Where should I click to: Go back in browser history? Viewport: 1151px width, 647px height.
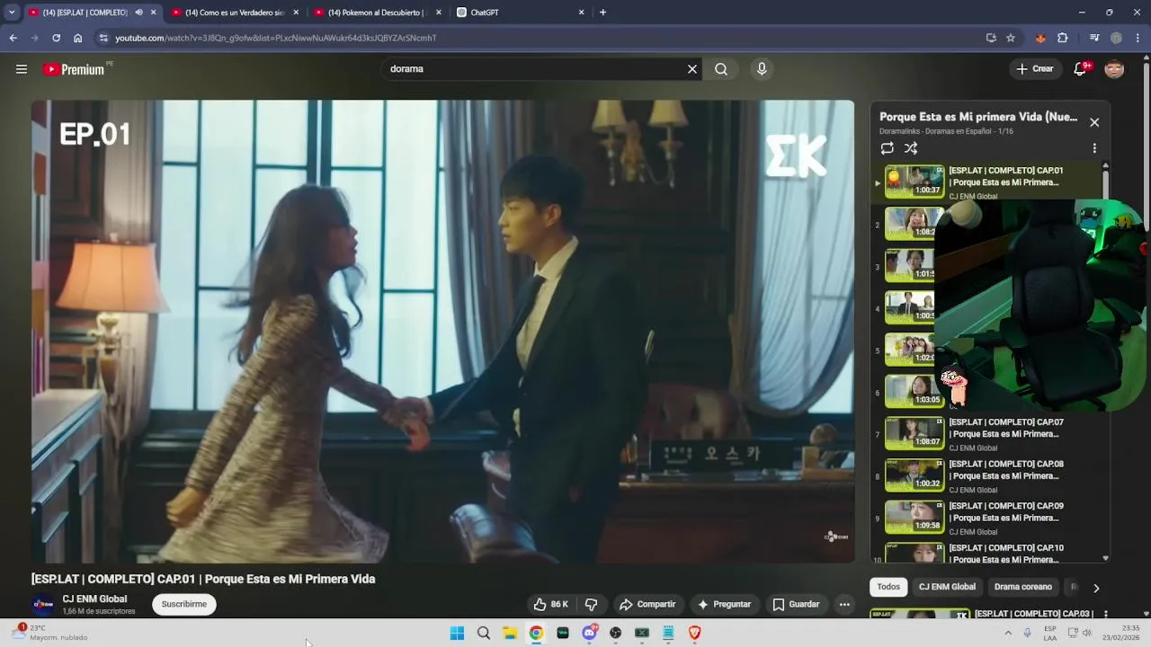tap(13, 38)
